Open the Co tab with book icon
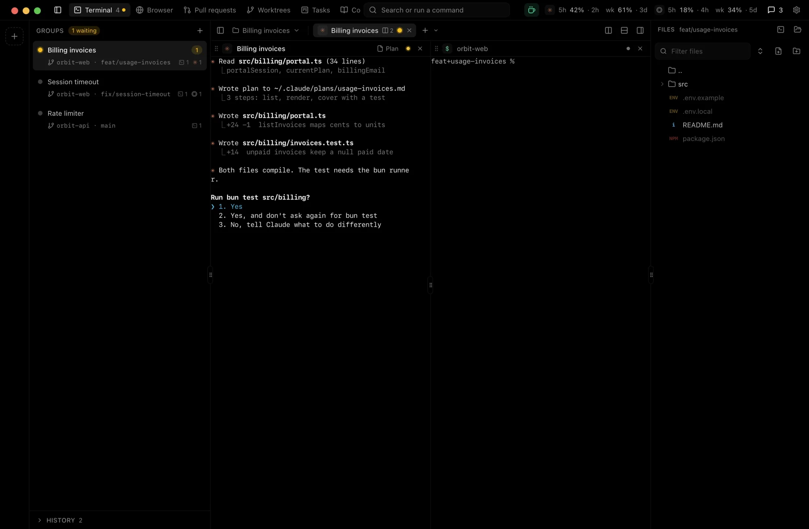This screenshot has width=809, height=529. 350,10
